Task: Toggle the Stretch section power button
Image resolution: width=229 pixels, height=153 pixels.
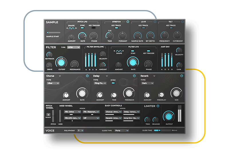Action: click(128, 22)
